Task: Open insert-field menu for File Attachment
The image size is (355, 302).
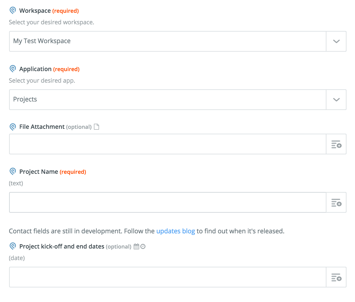Action: click(336, 144)
